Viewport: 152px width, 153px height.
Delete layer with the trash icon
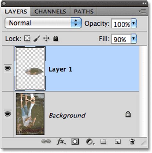point(132,141)
